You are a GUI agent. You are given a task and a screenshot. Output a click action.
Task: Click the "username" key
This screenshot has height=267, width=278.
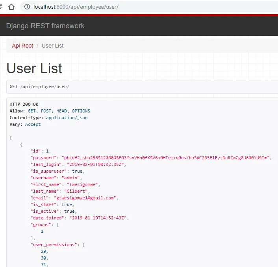[43, 178]
